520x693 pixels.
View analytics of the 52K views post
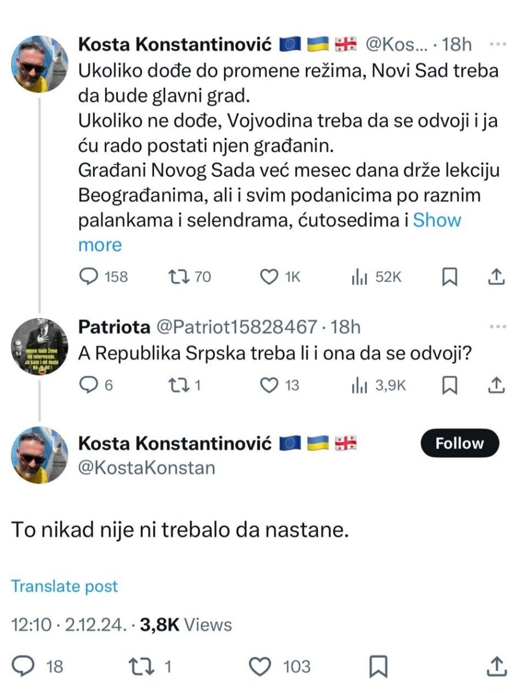click(x=360, y=277)
